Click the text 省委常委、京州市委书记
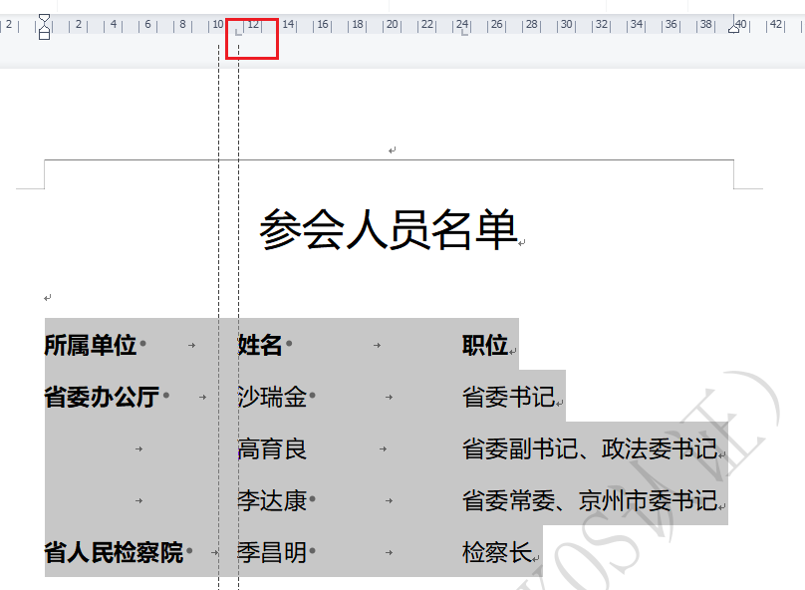The width and height of the screenshot is (805, 590). coord(589,501)
